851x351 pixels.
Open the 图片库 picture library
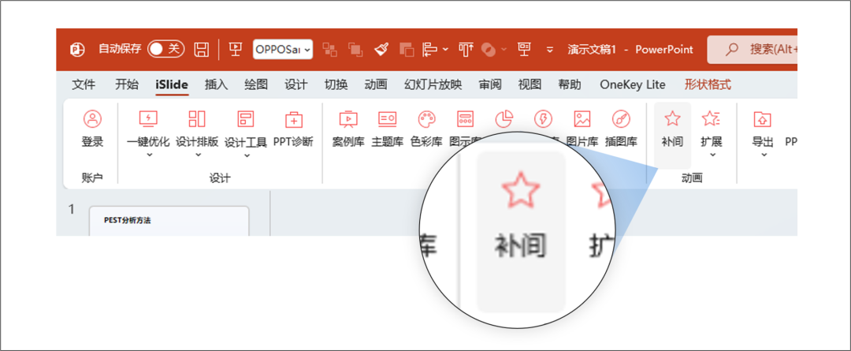click(582, 129)
